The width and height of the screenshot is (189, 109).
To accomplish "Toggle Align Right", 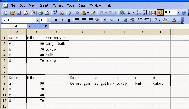I will 91,20.
